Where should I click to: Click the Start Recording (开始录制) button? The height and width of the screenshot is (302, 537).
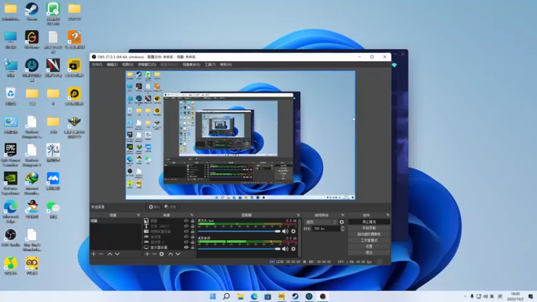pyautogui.click(x=369, y=228)
